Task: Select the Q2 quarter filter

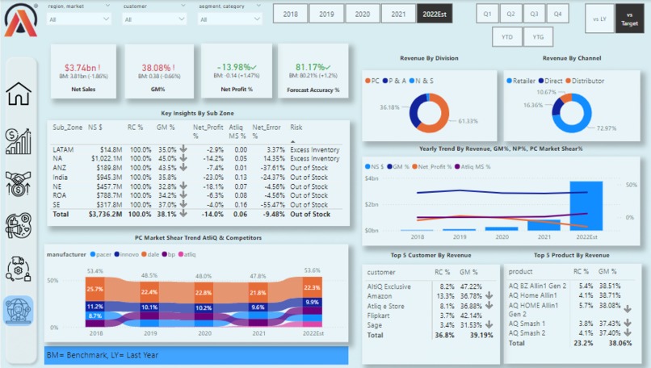Action: (x=510, y=14)
